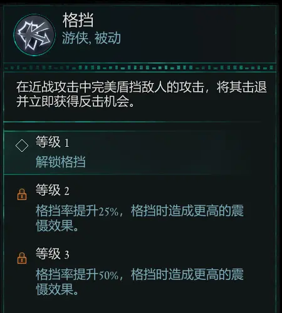The image size is (282, 313).
Task: Click the 慑效果 line under 等级 2
Action: pos(57,226)
